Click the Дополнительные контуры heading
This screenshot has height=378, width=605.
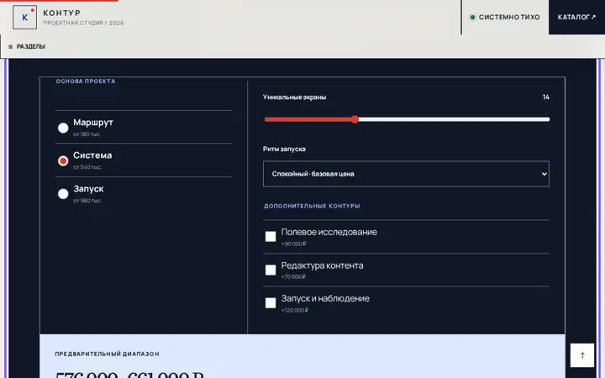312,206
